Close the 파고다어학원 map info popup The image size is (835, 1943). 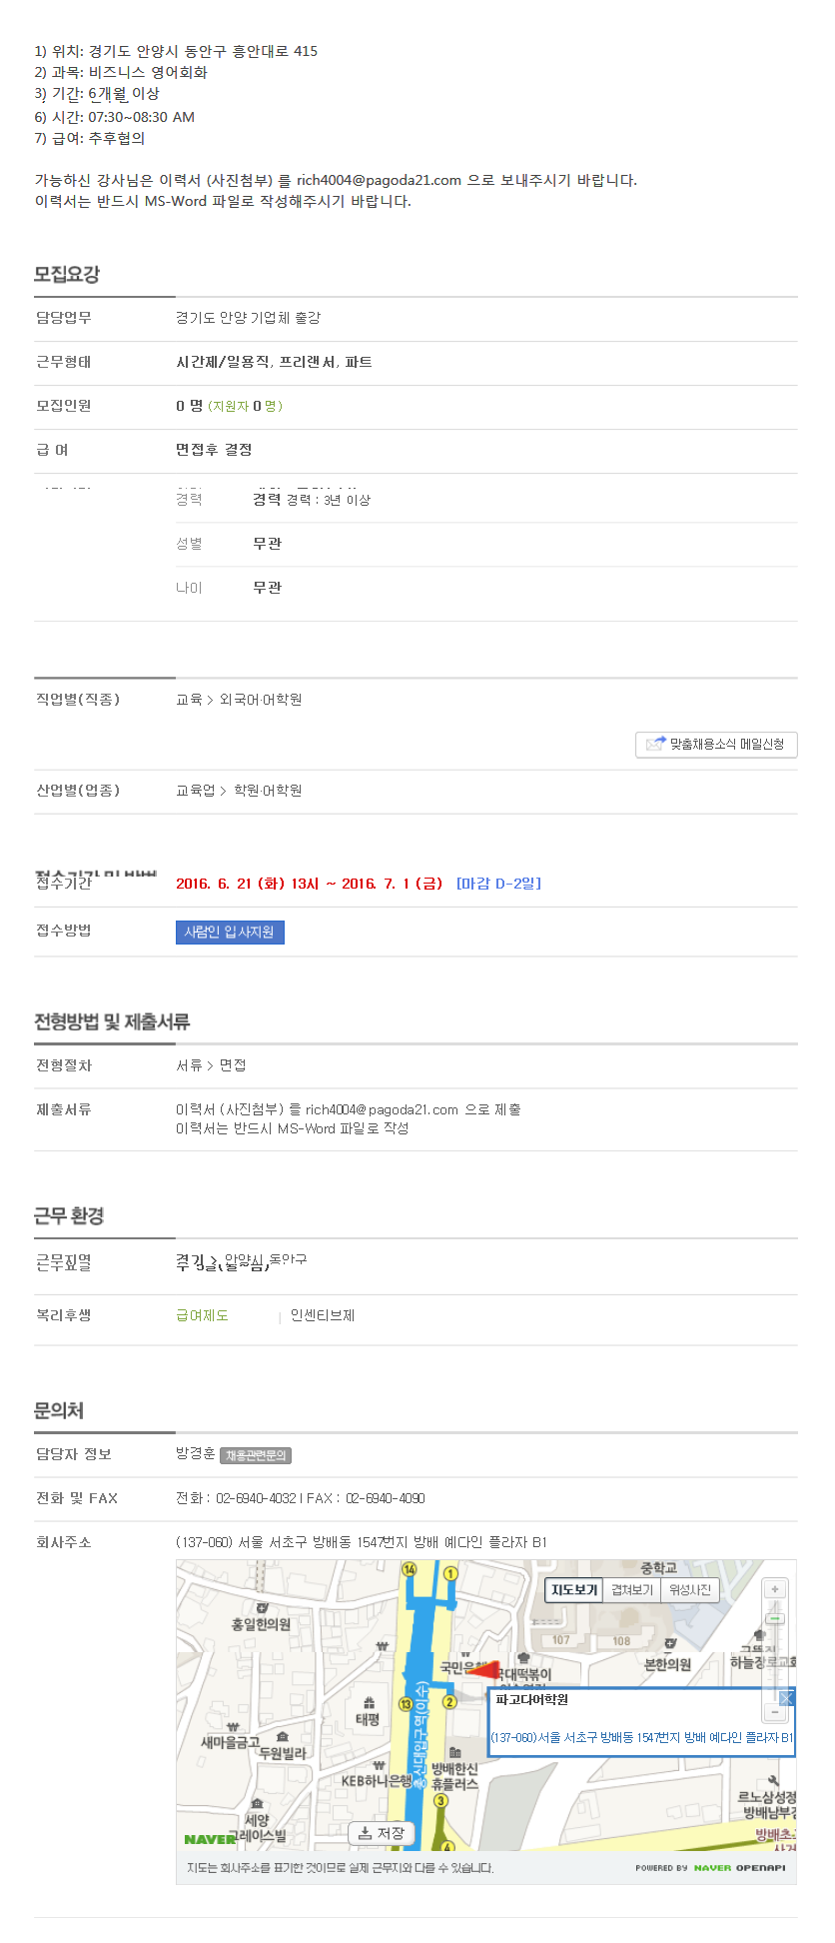coord(786,1698)
